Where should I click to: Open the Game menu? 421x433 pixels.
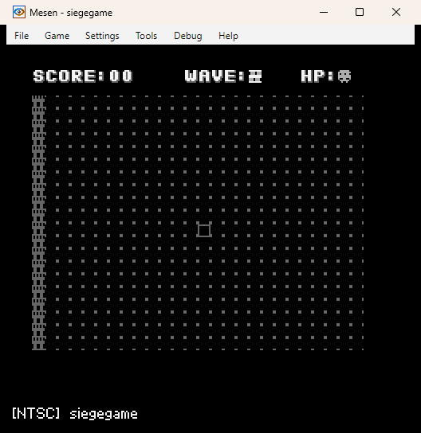tap(57, 36)
